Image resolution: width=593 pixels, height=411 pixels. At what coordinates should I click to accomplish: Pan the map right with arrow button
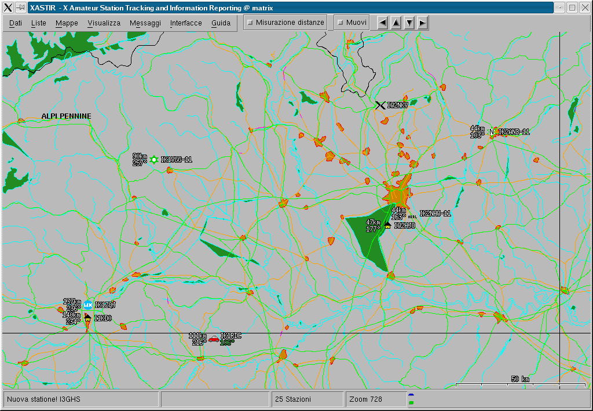[422, 23]
